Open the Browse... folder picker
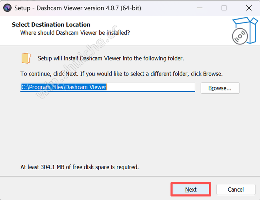The height and width of the screenshot is (200, 260). coord(220,88)
